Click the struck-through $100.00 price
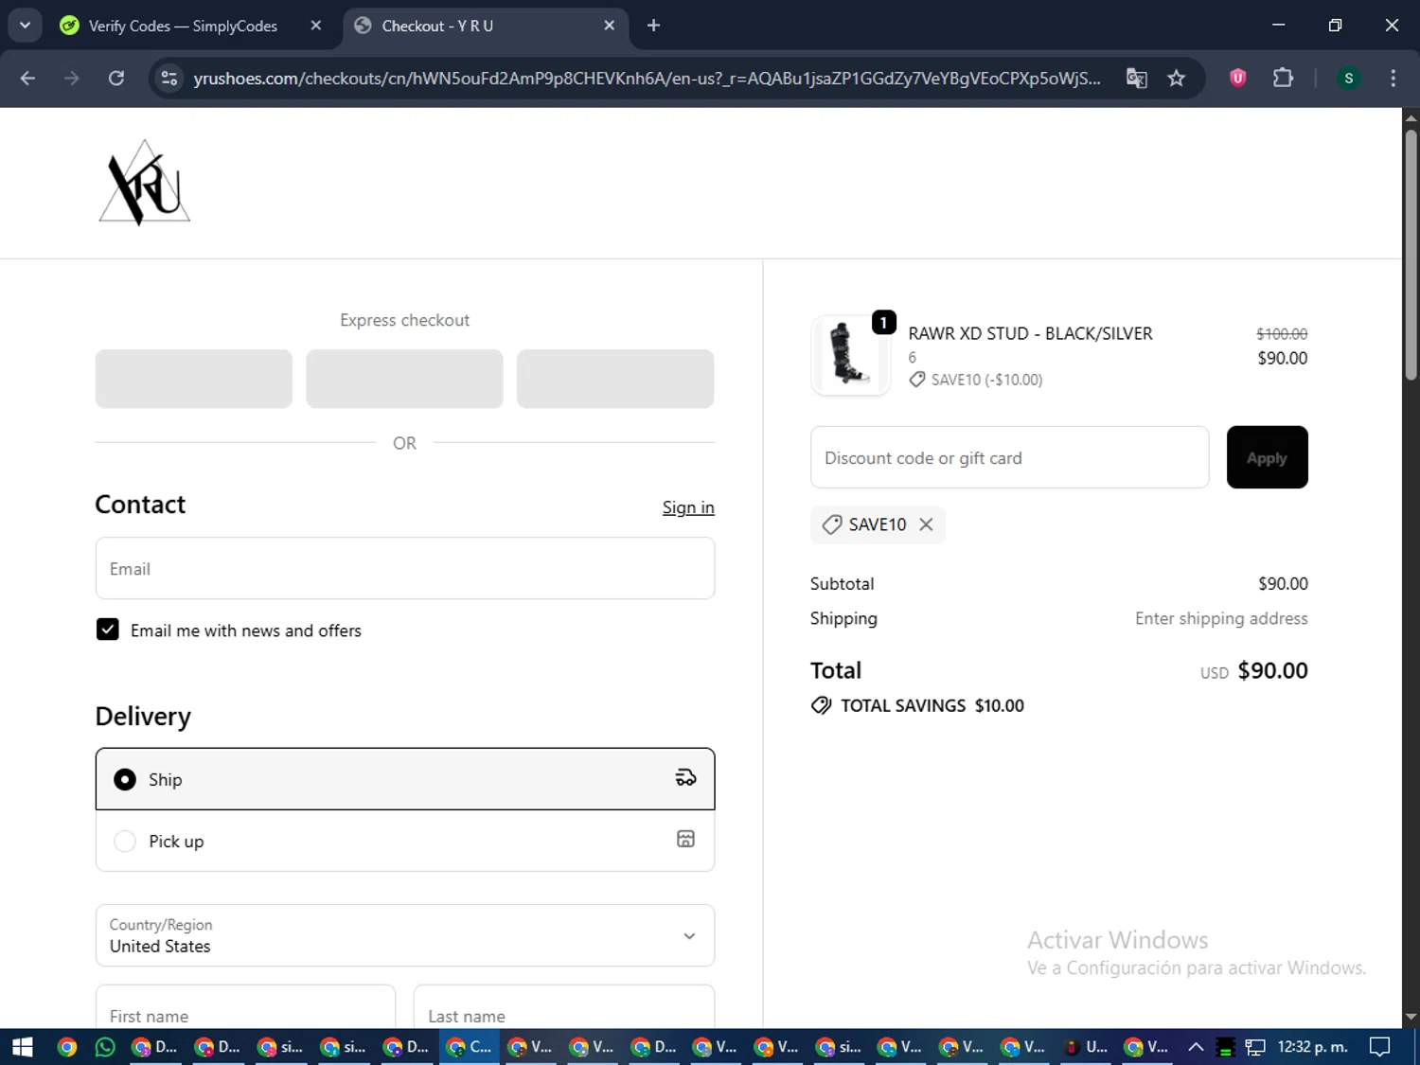The height and width of the screenshot is (1065, 1420). 1282,333
